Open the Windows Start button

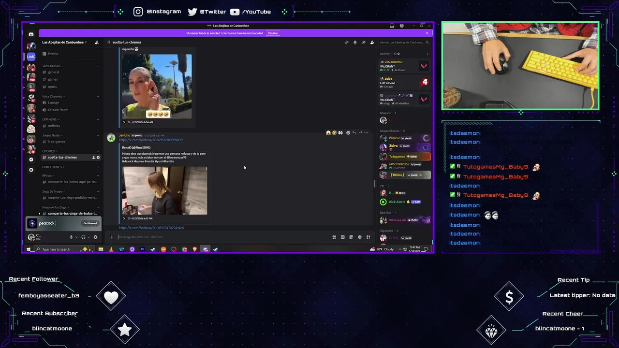click(29, 249)
